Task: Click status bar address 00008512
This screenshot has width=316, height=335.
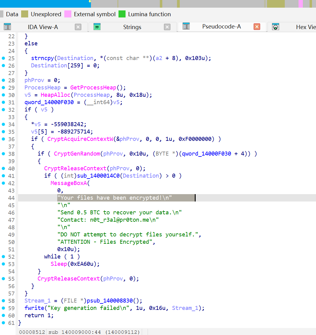Action: click(x=32, y=332)
